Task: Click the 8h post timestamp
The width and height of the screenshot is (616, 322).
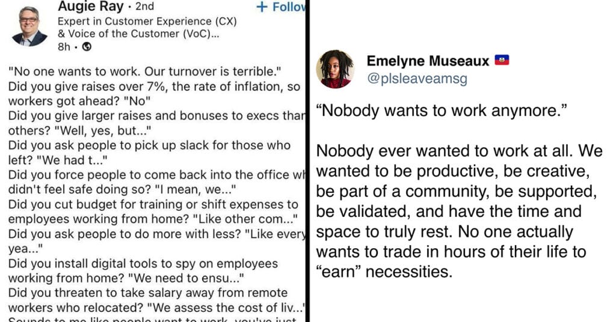Action: pyautogui.click(x=64, y=47)
